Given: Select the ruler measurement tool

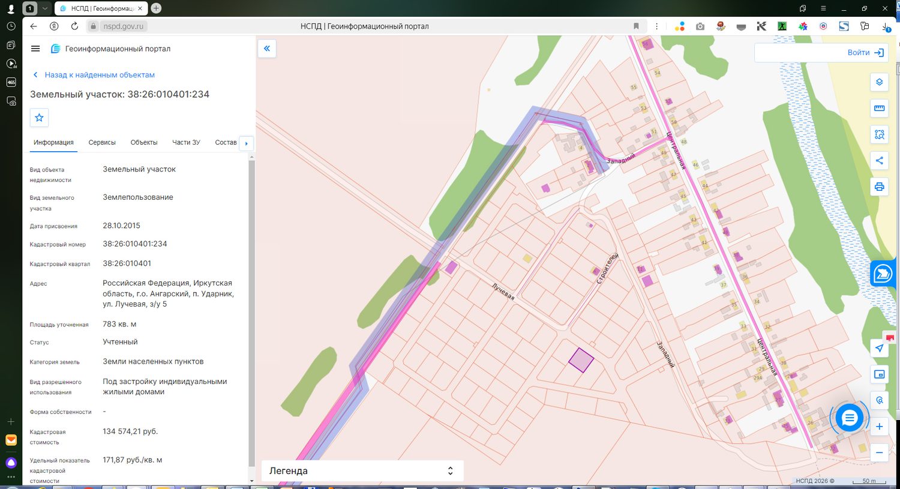Looking at the screenshot, I should click(879, 109).
